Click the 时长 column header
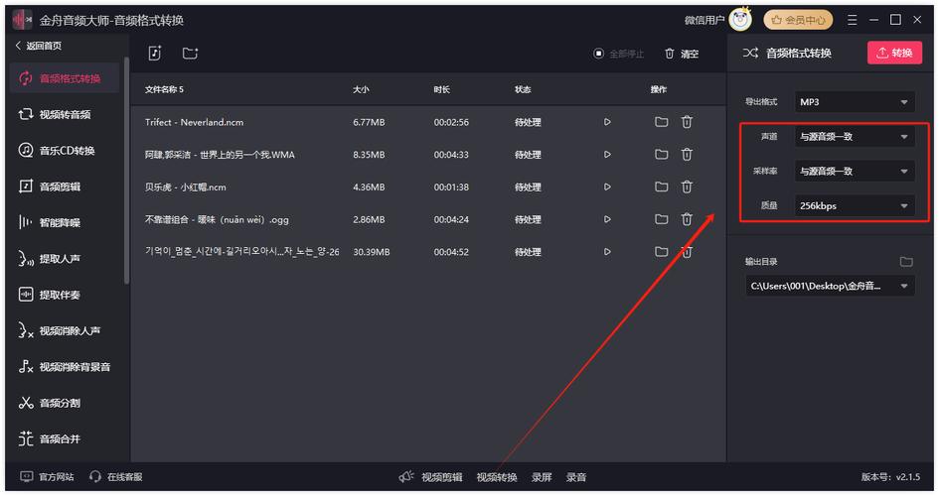This screenshot has height=496, width=939. click(442, 89)
